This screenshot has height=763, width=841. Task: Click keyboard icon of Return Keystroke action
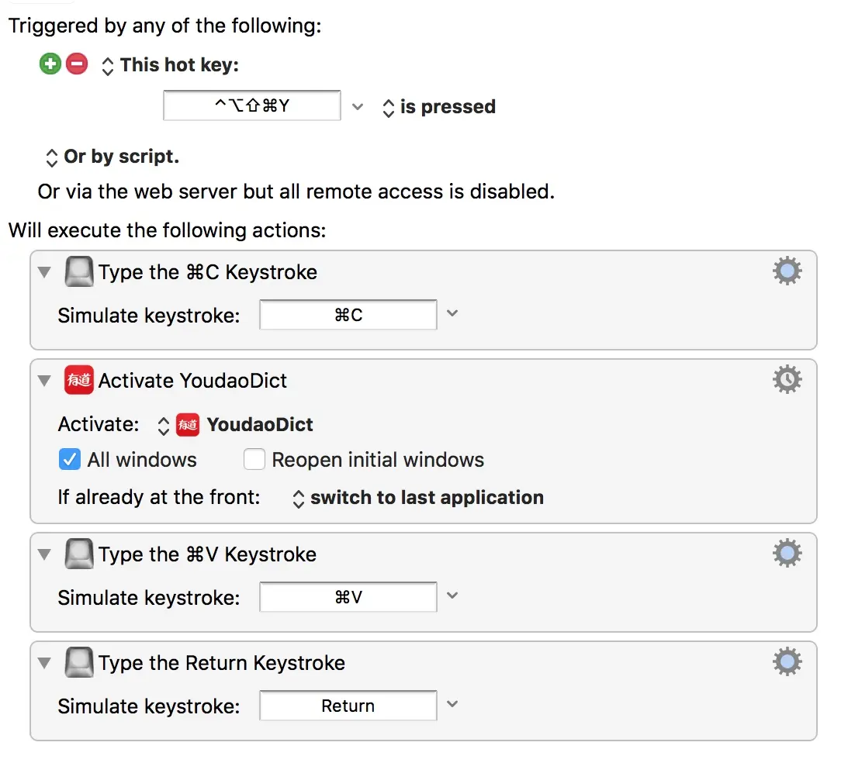coord(79,663)
